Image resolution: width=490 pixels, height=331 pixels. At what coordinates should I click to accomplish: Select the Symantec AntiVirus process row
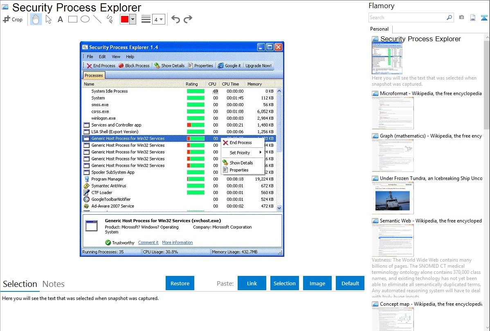point(179,186)
